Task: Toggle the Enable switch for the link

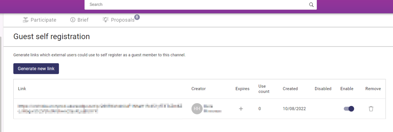Action: [x=349, y=109]
